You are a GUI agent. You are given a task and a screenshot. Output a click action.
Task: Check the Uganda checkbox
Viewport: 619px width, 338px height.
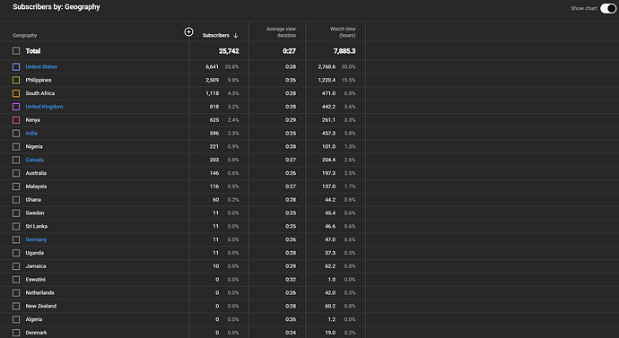[16, 253]
